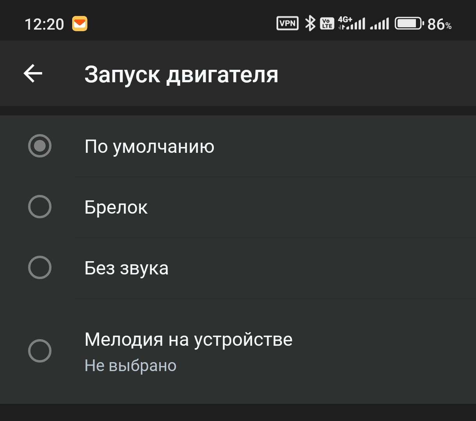Image resolution: width=476 pixels, height=421 pixels.
Task: Tap the "Не выбрано" subtitle text
Action: pyautogui.click(x=130, y=366)
